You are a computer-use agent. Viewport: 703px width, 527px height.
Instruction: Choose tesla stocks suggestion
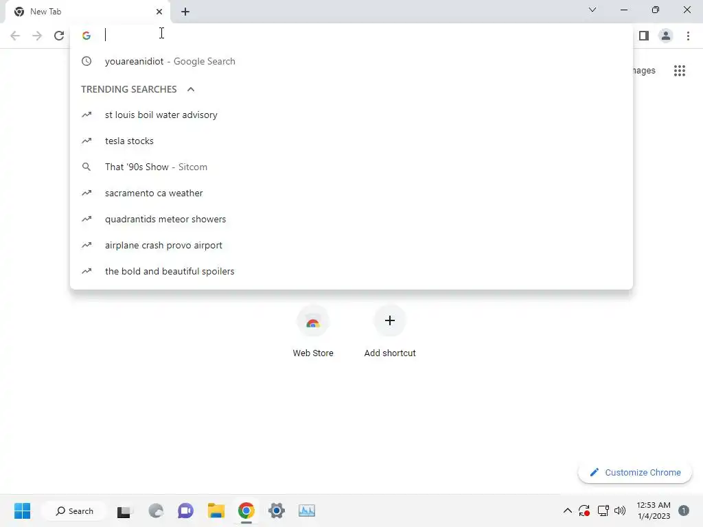point(351,141)
